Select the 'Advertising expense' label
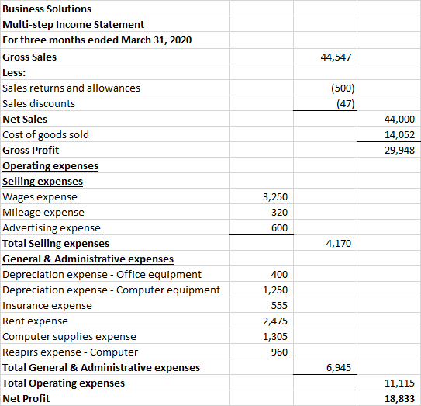 51,228
